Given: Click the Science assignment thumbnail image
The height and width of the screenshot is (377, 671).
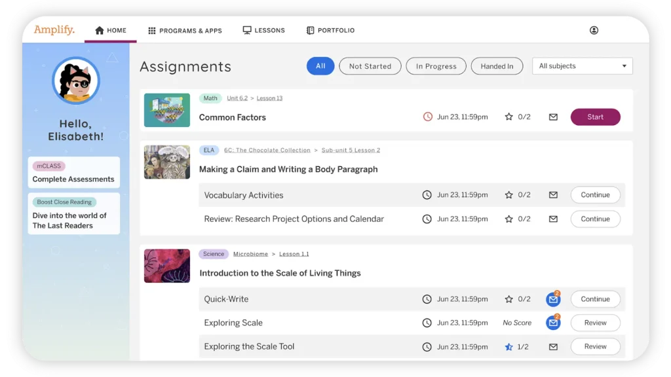Looking at the screenshot, I should pyautogui.click(x=167, y=266).
